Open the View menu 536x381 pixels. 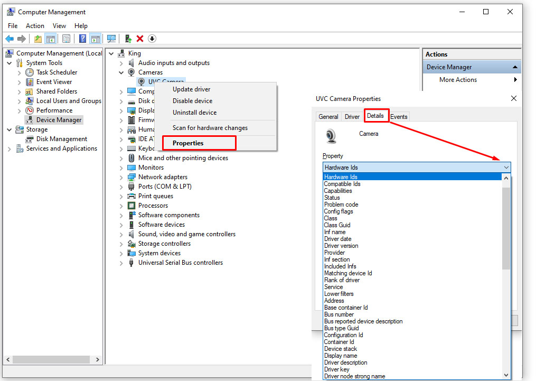tap(59, 26)
